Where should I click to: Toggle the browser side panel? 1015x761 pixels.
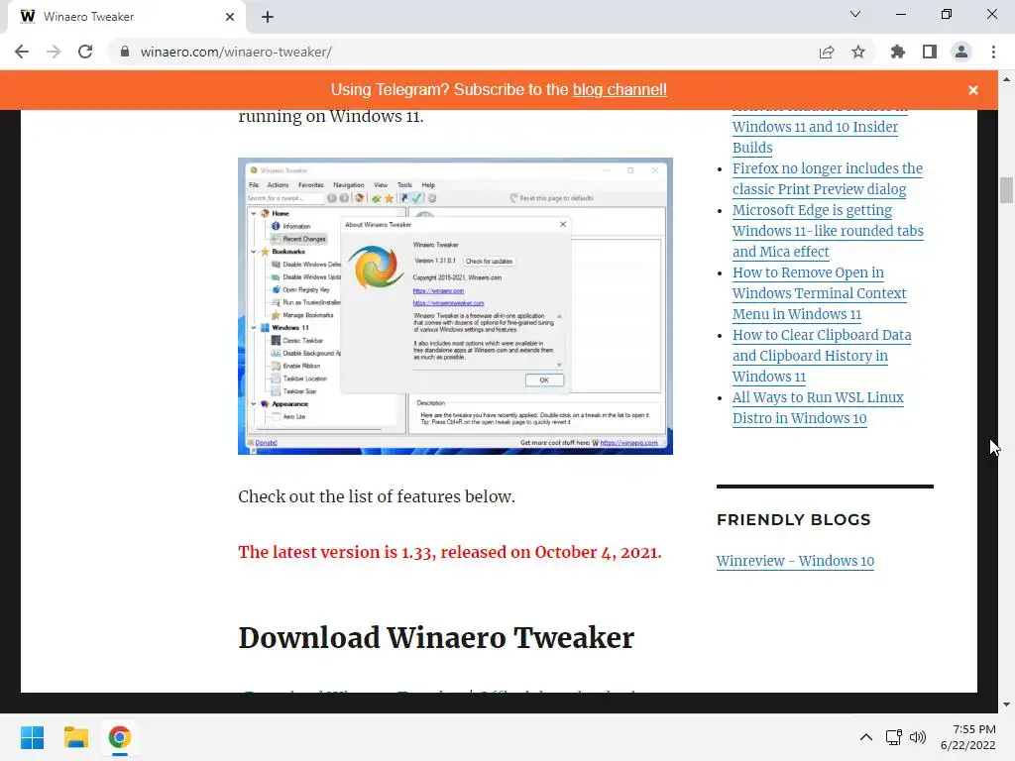(930, 52)
